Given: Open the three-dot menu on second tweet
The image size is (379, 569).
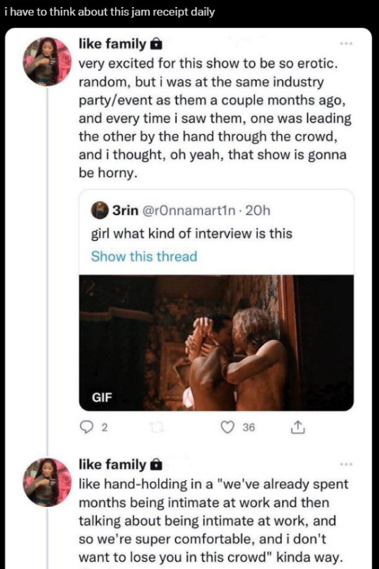Looking at the screenshot, I should click(346, 464).
